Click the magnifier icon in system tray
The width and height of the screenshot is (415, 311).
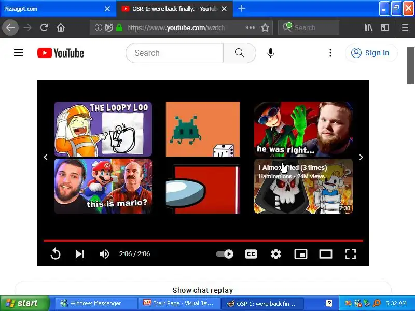click(x=377, y=303)
